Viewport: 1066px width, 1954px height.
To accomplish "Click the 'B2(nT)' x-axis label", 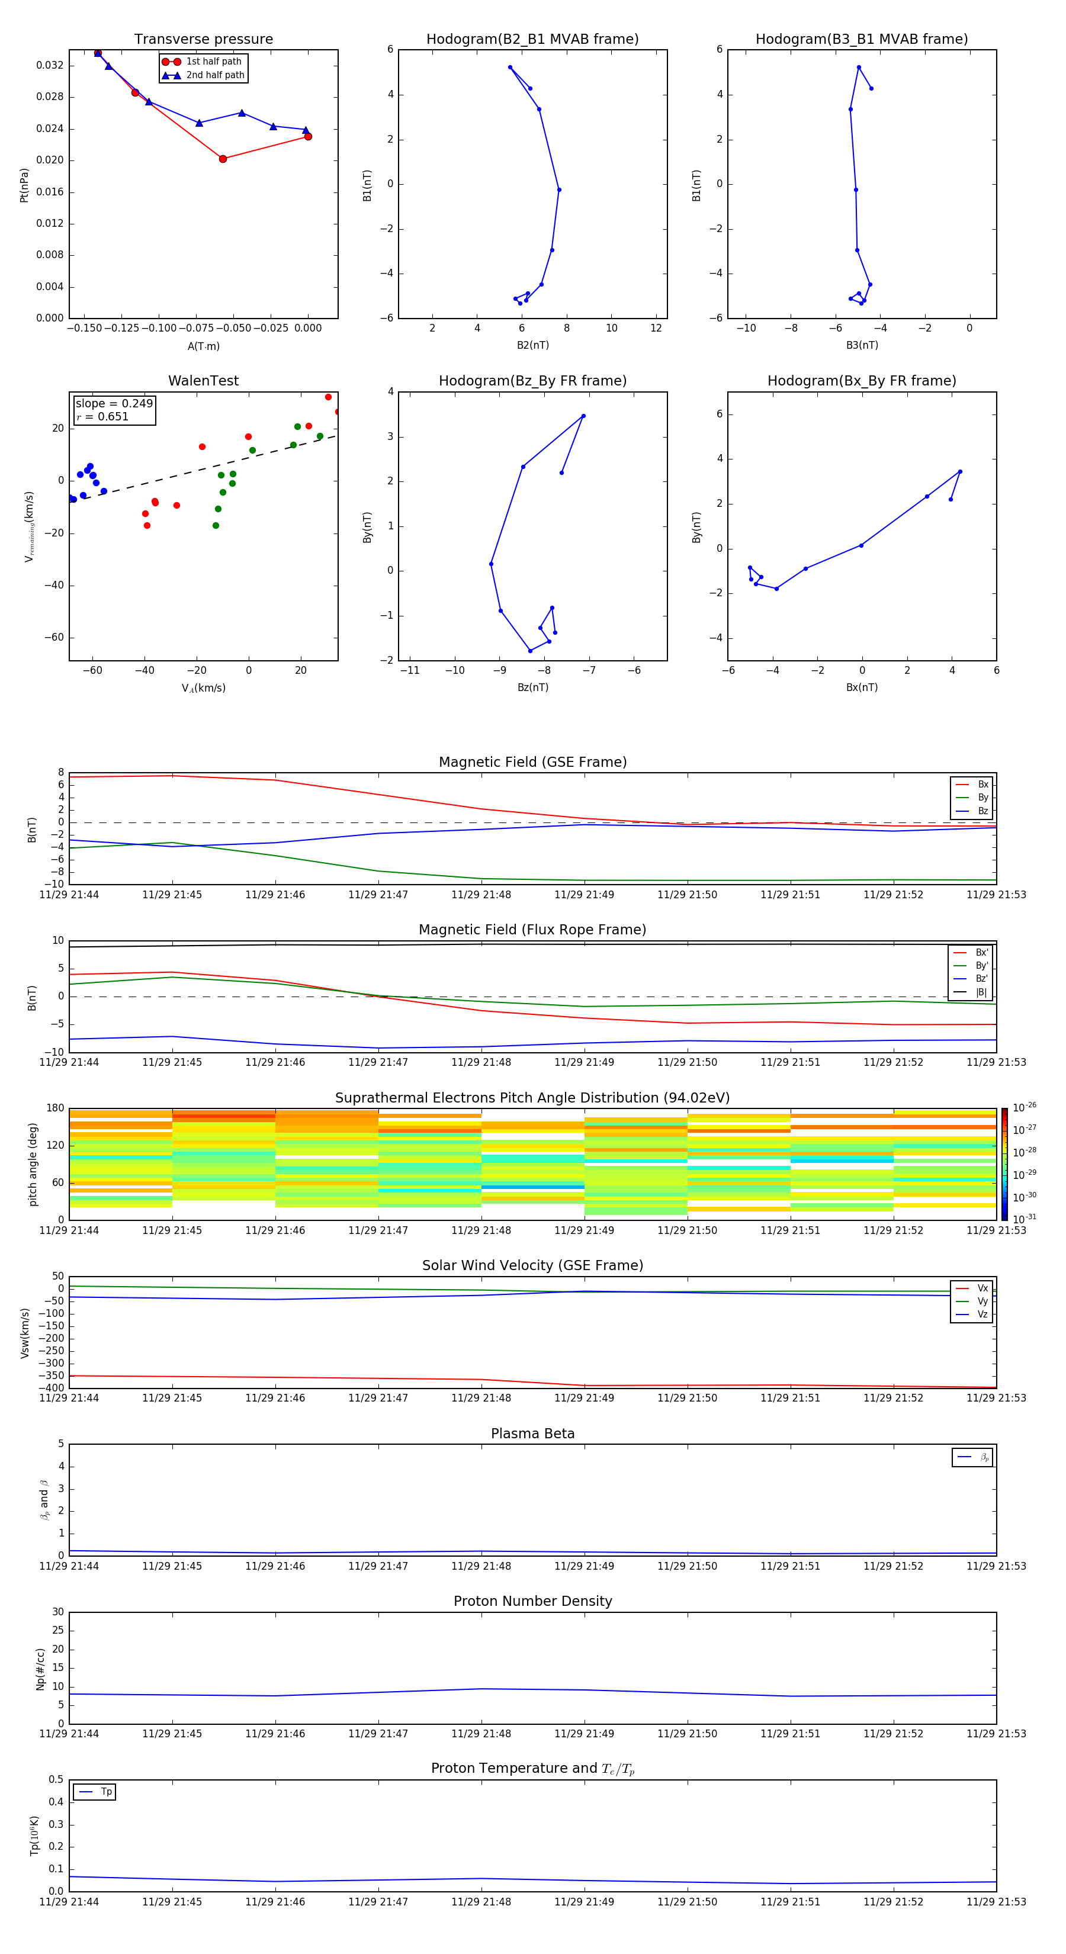I will click(532, 345).
